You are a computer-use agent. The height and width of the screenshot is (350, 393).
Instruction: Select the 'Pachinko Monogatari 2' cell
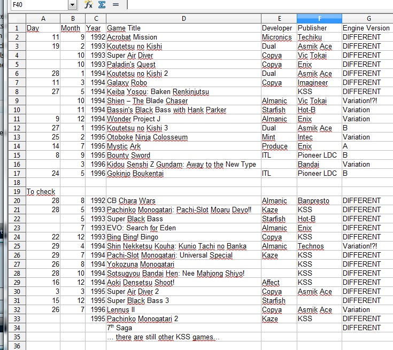pyautogui.click(x=184, y=318)
